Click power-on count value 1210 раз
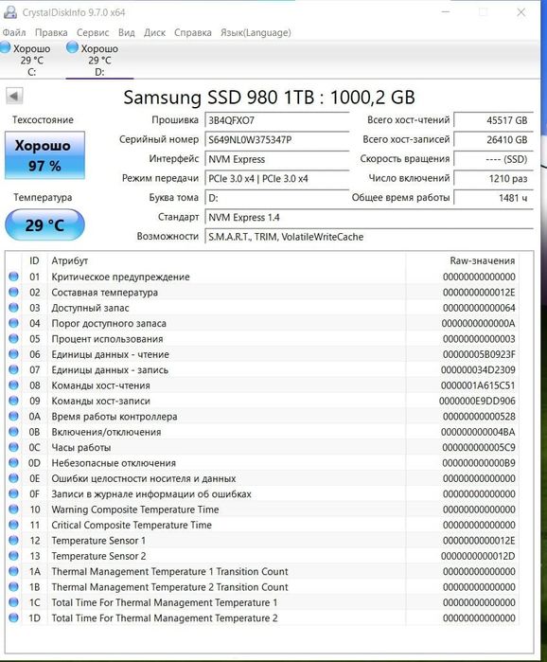547x662 pixels. 493,179
